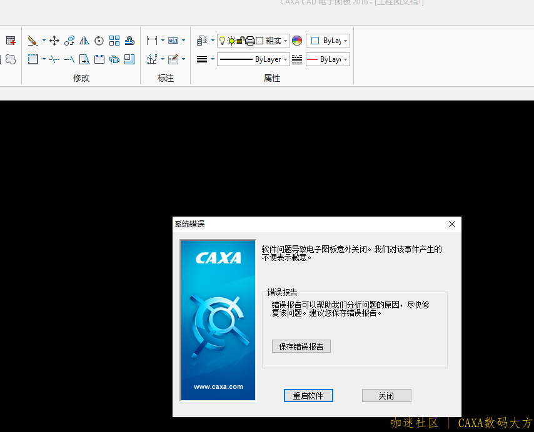Image resolution: width=534 pixels, height=432 pixels.
Task: Toggle the light bulb layer on/off
Action: [222, 41]
